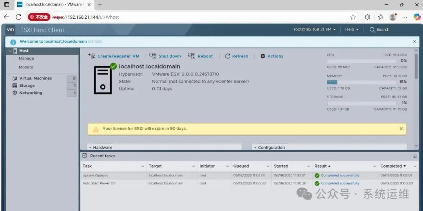Dismiss the welcome message link
The height and width of the screenshot is (211, 423).
(x=95, y=41)
